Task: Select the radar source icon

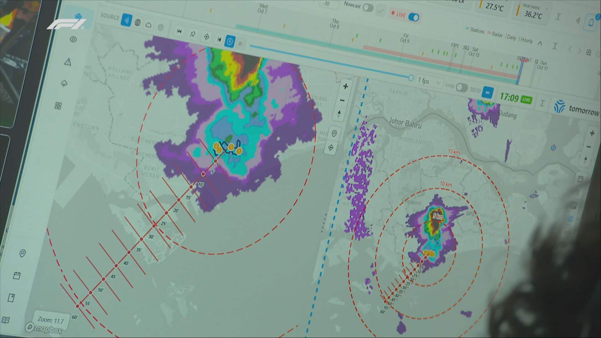Action: (126, 20)
